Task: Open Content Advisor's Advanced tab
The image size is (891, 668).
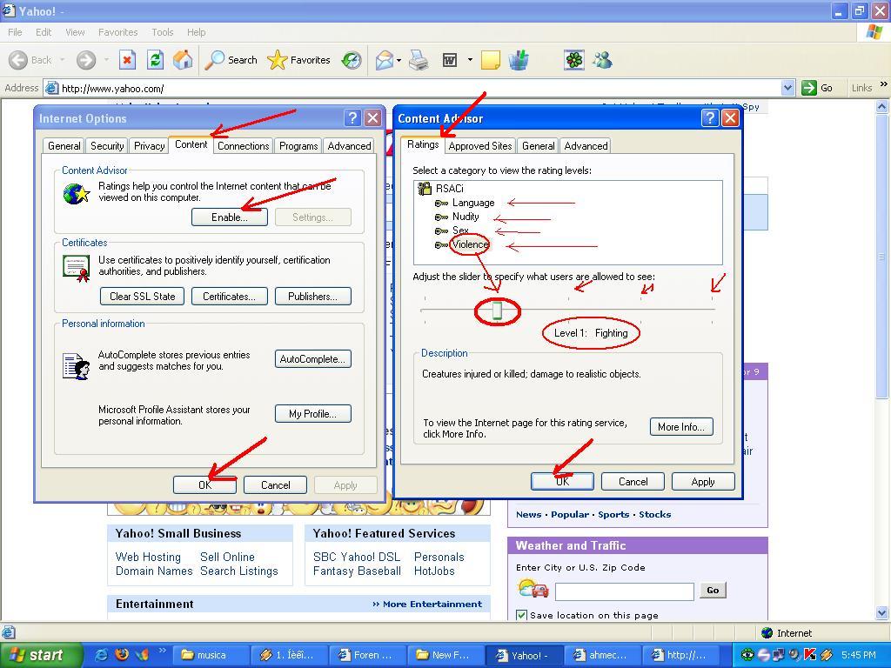Action: coord(586,146)
